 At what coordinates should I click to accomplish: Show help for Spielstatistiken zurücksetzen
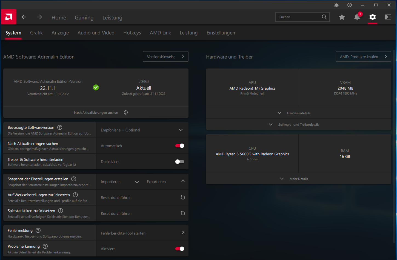(61, 211)
